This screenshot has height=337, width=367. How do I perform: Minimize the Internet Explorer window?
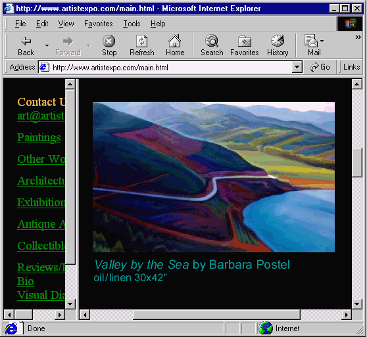(334, 9)
